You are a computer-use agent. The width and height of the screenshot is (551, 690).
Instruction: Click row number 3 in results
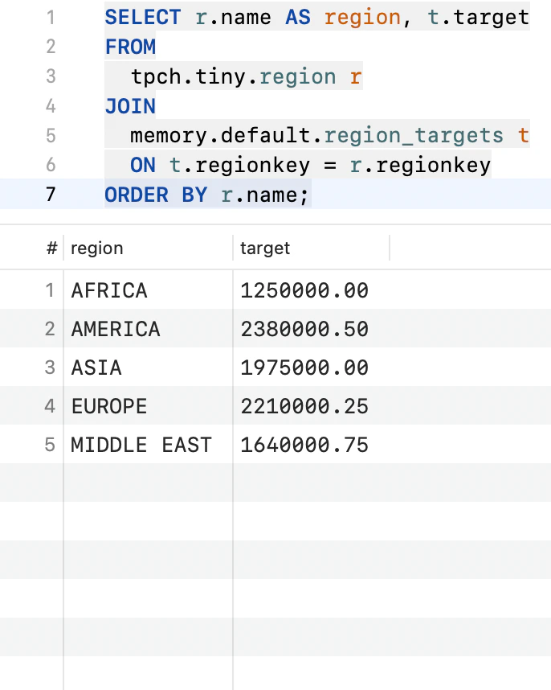coord(50,368)
